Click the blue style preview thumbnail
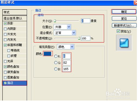Viewport: 138px width, 103px height. pyautogui.click(x=124, y=43)
